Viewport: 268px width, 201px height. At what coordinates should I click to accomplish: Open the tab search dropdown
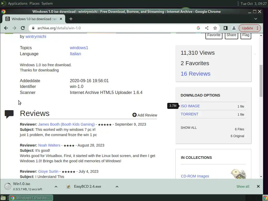pos(256,19)
